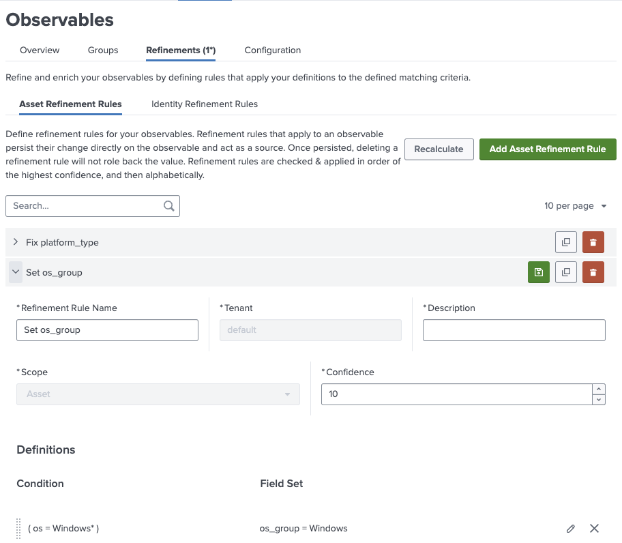622x543 pixels.
Task: Click inside the Description field
Action: [515, 329]
